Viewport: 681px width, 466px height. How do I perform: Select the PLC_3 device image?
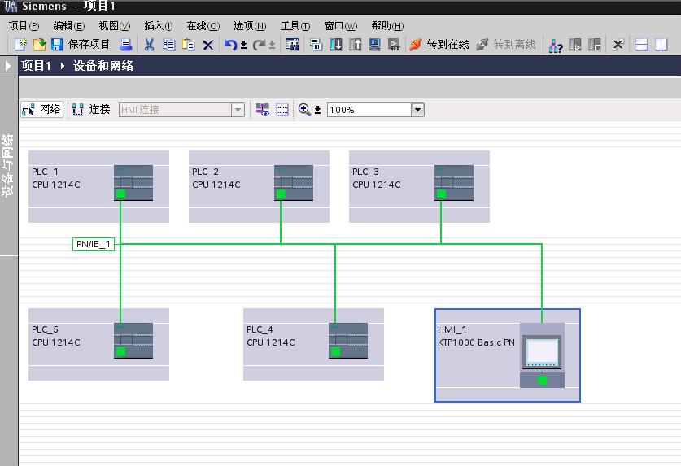(x=454, y=183)
